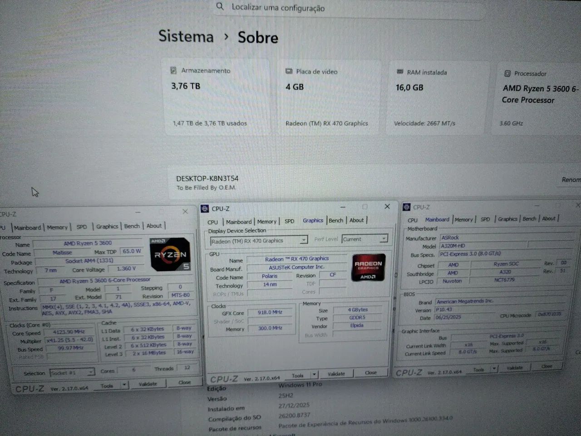Expand Tools dropdown arrow in middle CPU-Z
The image size is (581, 436).
[x=314, y=375]
